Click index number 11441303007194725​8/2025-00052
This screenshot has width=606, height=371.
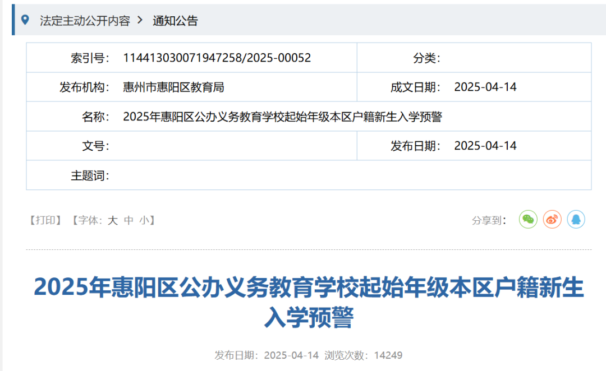(217, 58)
